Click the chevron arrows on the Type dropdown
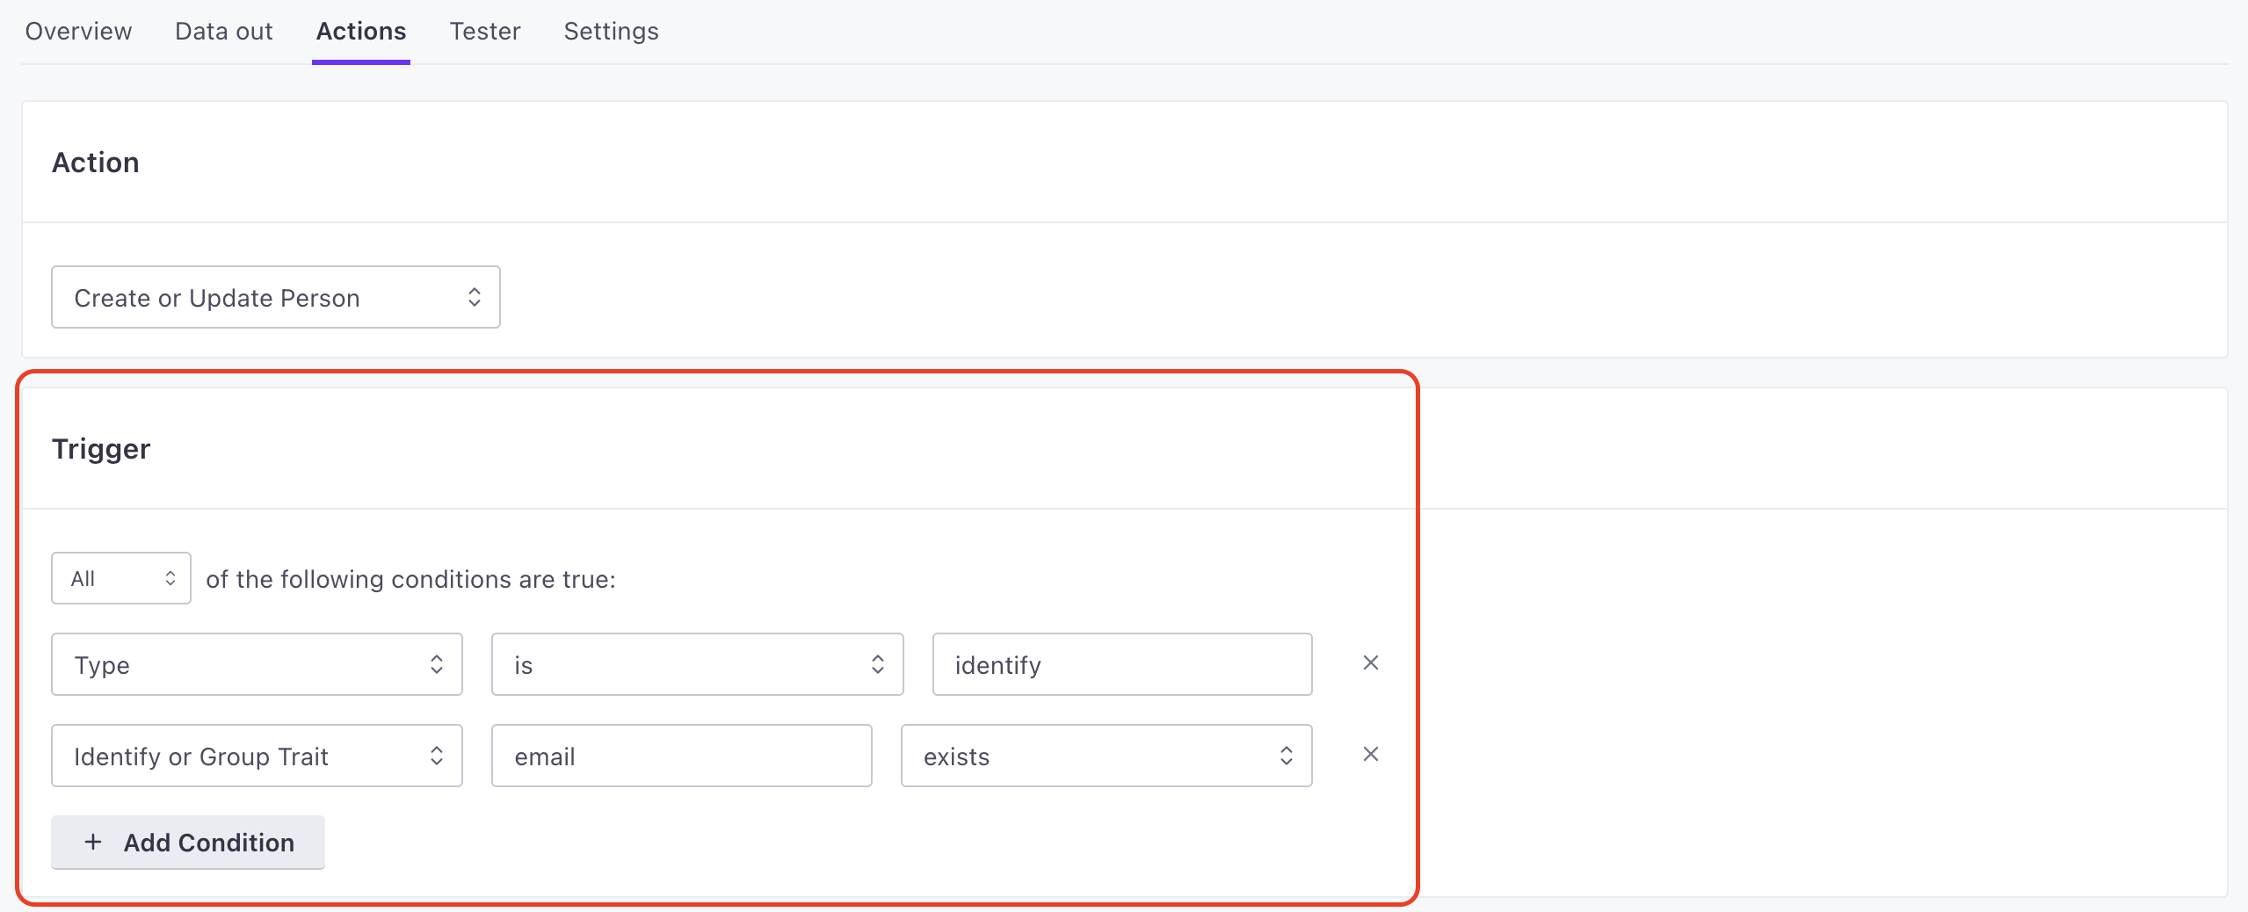Image resolution: width=2248 pixels, height=912 pixels. [x=437, y=665]
